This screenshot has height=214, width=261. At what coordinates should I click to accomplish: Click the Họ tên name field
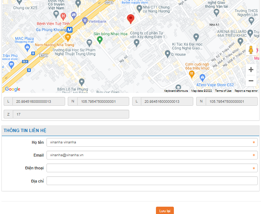(x=152, y=142)
